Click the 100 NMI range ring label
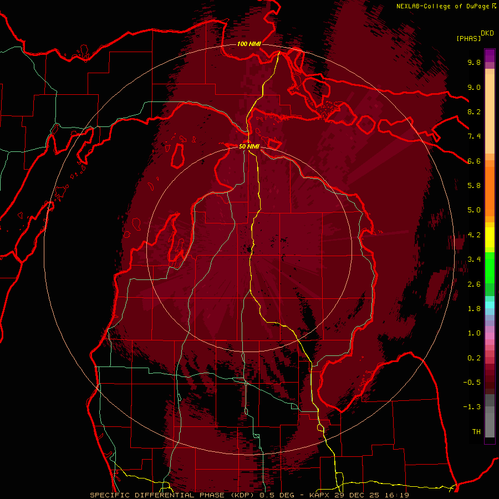Screen dimensions: 499x499 pyautogui.click(x=249, y=44)
